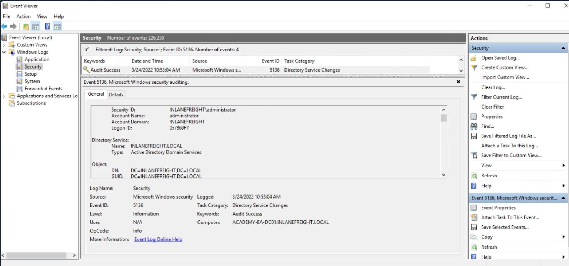The width and height of the screenshot is (569, 266).
Task: Toggle the Show/Hide Action Pane toolbar button
Action: [57, 26]
